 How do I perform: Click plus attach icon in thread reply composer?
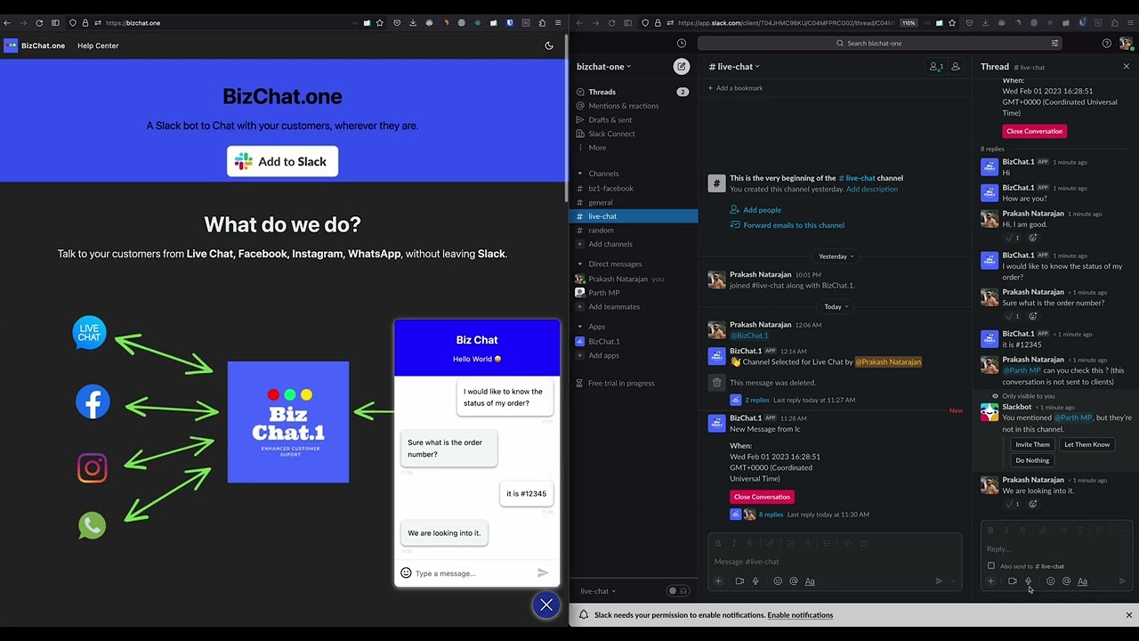point(990,581)
